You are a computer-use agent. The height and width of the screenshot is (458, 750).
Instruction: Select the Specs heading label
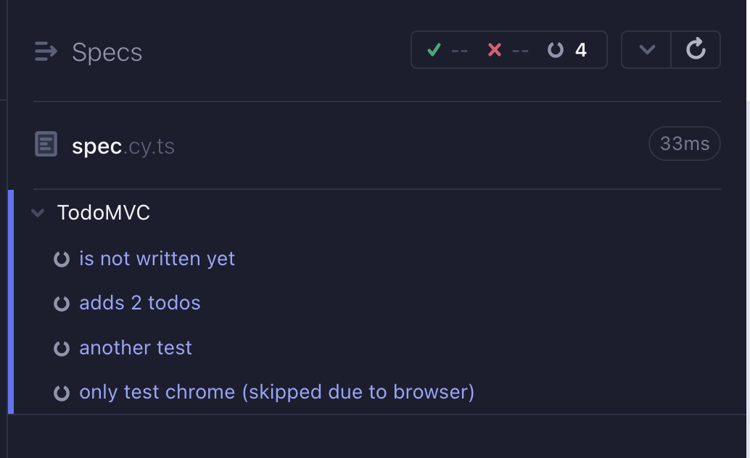click(x=107, y=51)
